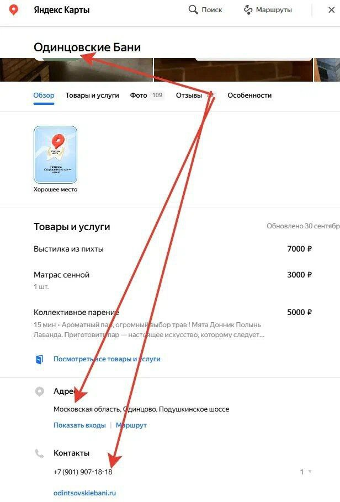Open Хорошее место award thumbnail
Screen dimensions: 340x502
pos(55,154)
